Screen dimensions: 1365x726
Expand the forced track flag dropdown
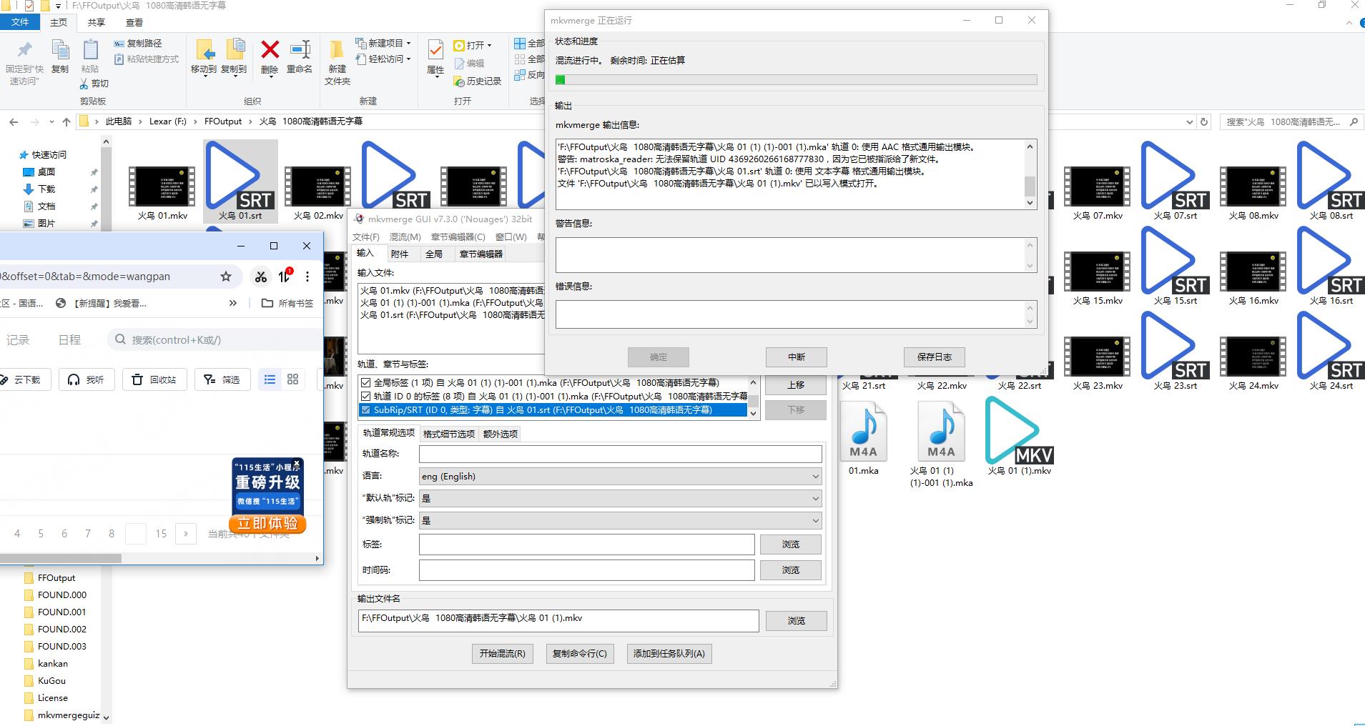pyautogui.click(x=619, y=521)
